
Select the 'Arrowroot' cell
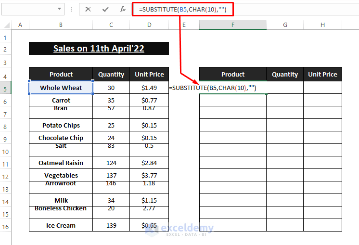pyautogui.click(x=61, y=188)
